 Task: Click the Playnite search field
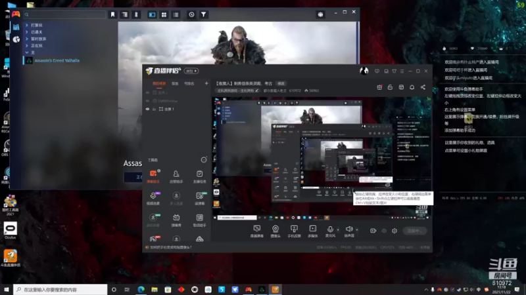tap(64, 14)
